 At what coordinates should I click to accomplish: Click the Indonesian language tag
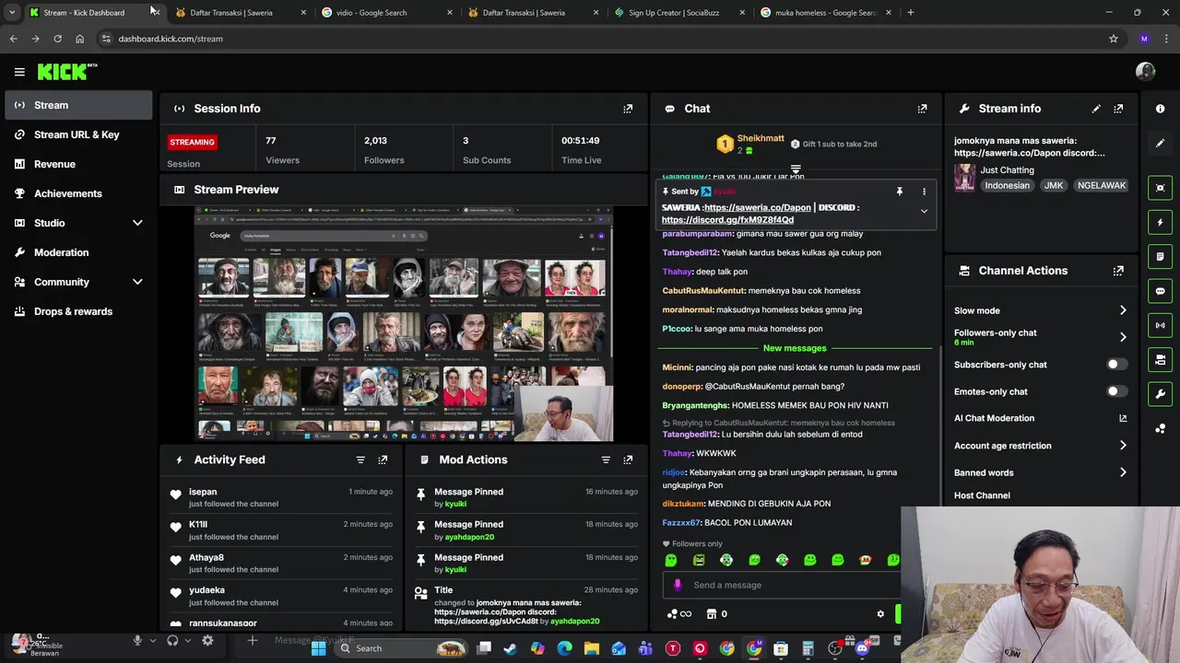pos(1007,185)
